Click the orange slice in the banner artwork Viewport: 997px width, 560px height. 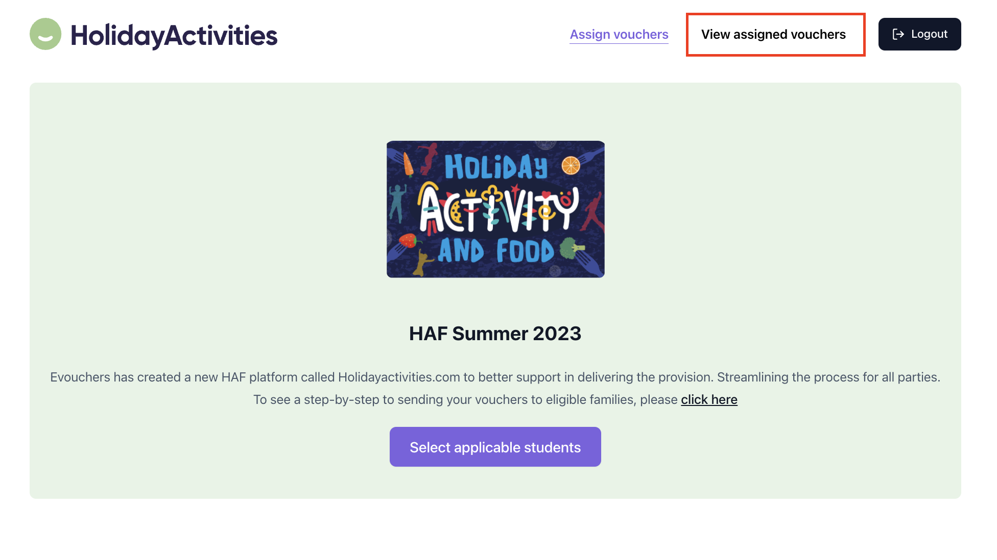tap(571, 165)
